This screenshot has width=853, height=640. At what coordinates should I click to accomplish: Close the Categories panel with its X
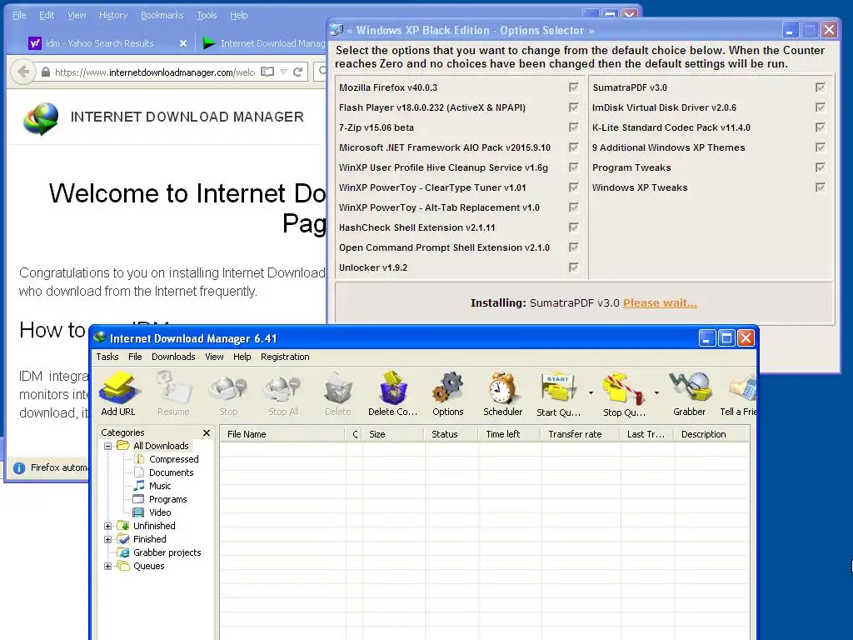(207, 432)
